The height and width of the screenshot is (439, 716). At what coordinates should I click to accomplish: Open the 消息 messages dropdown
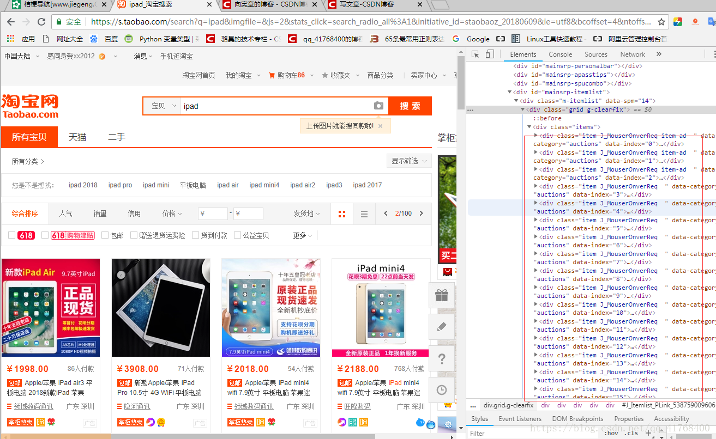(x=144, y=56)
